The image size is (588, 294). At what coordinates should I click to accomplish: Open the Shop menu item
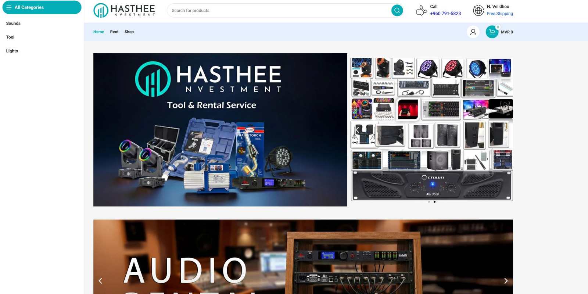coord(129,32)
